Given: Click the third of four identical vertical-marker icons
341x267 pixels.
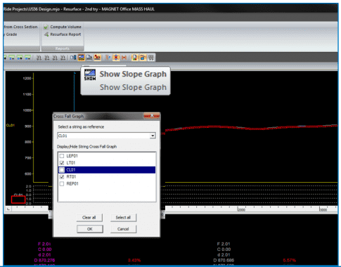Looking at the screenshot, I should tap(55, 58).
